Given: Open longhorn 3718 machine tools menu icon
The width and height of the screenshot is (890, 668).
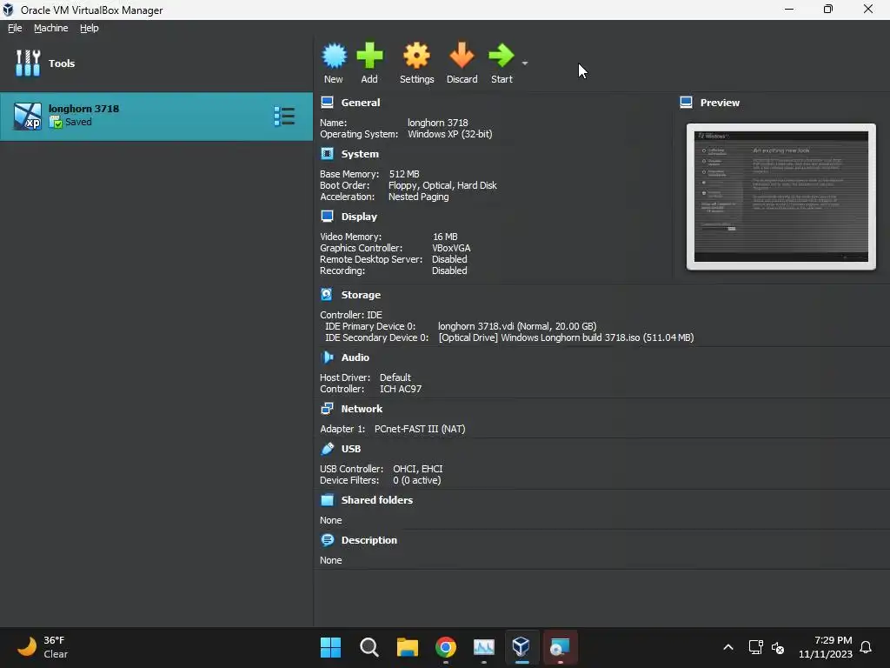Looking at the screenshot, I should coord(284,117).
